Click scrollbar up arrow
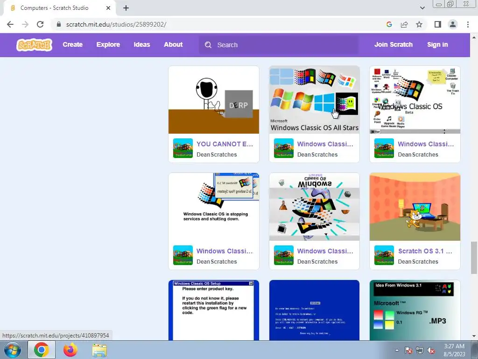478x359 pixels. click(x=474, y=37)
